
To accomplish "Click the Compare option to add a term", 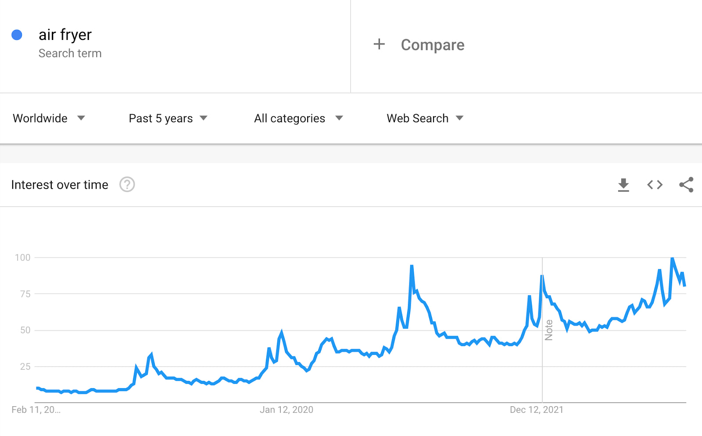I will tap(432, 44).
